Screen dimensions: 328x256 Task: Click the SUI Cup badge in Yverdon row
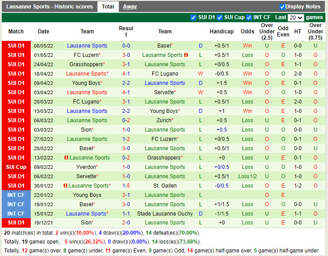[x=16, y=167]
